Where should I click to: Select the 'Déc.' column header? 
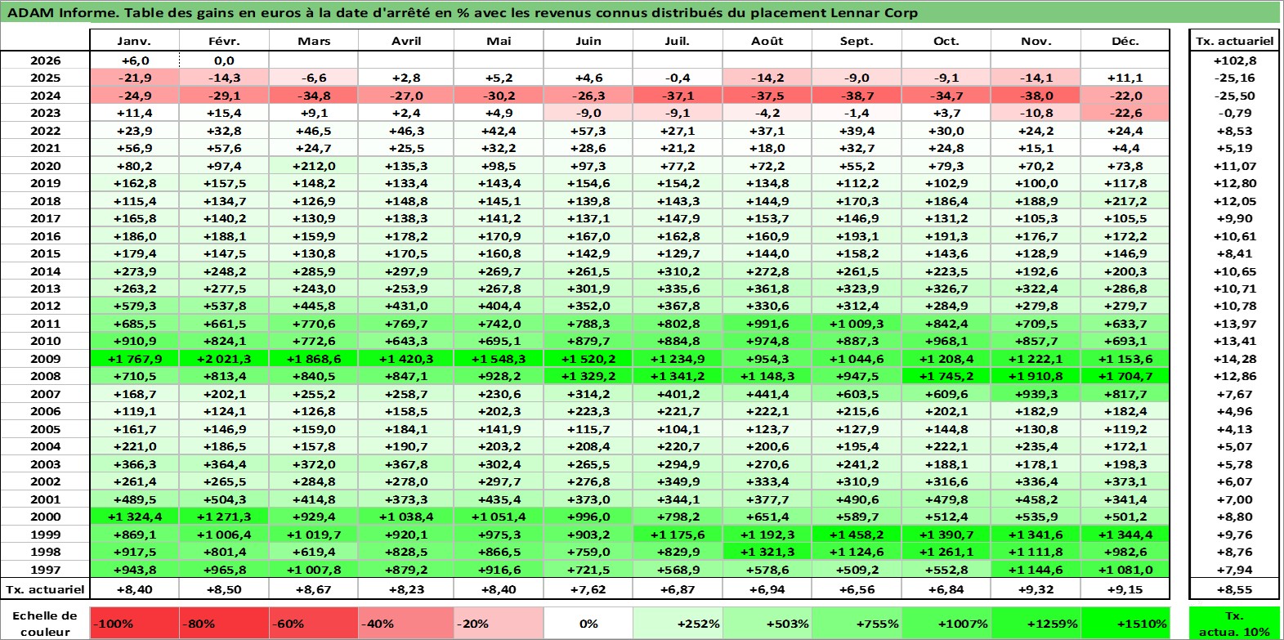pyautogui.click(x=1125, y=41)
